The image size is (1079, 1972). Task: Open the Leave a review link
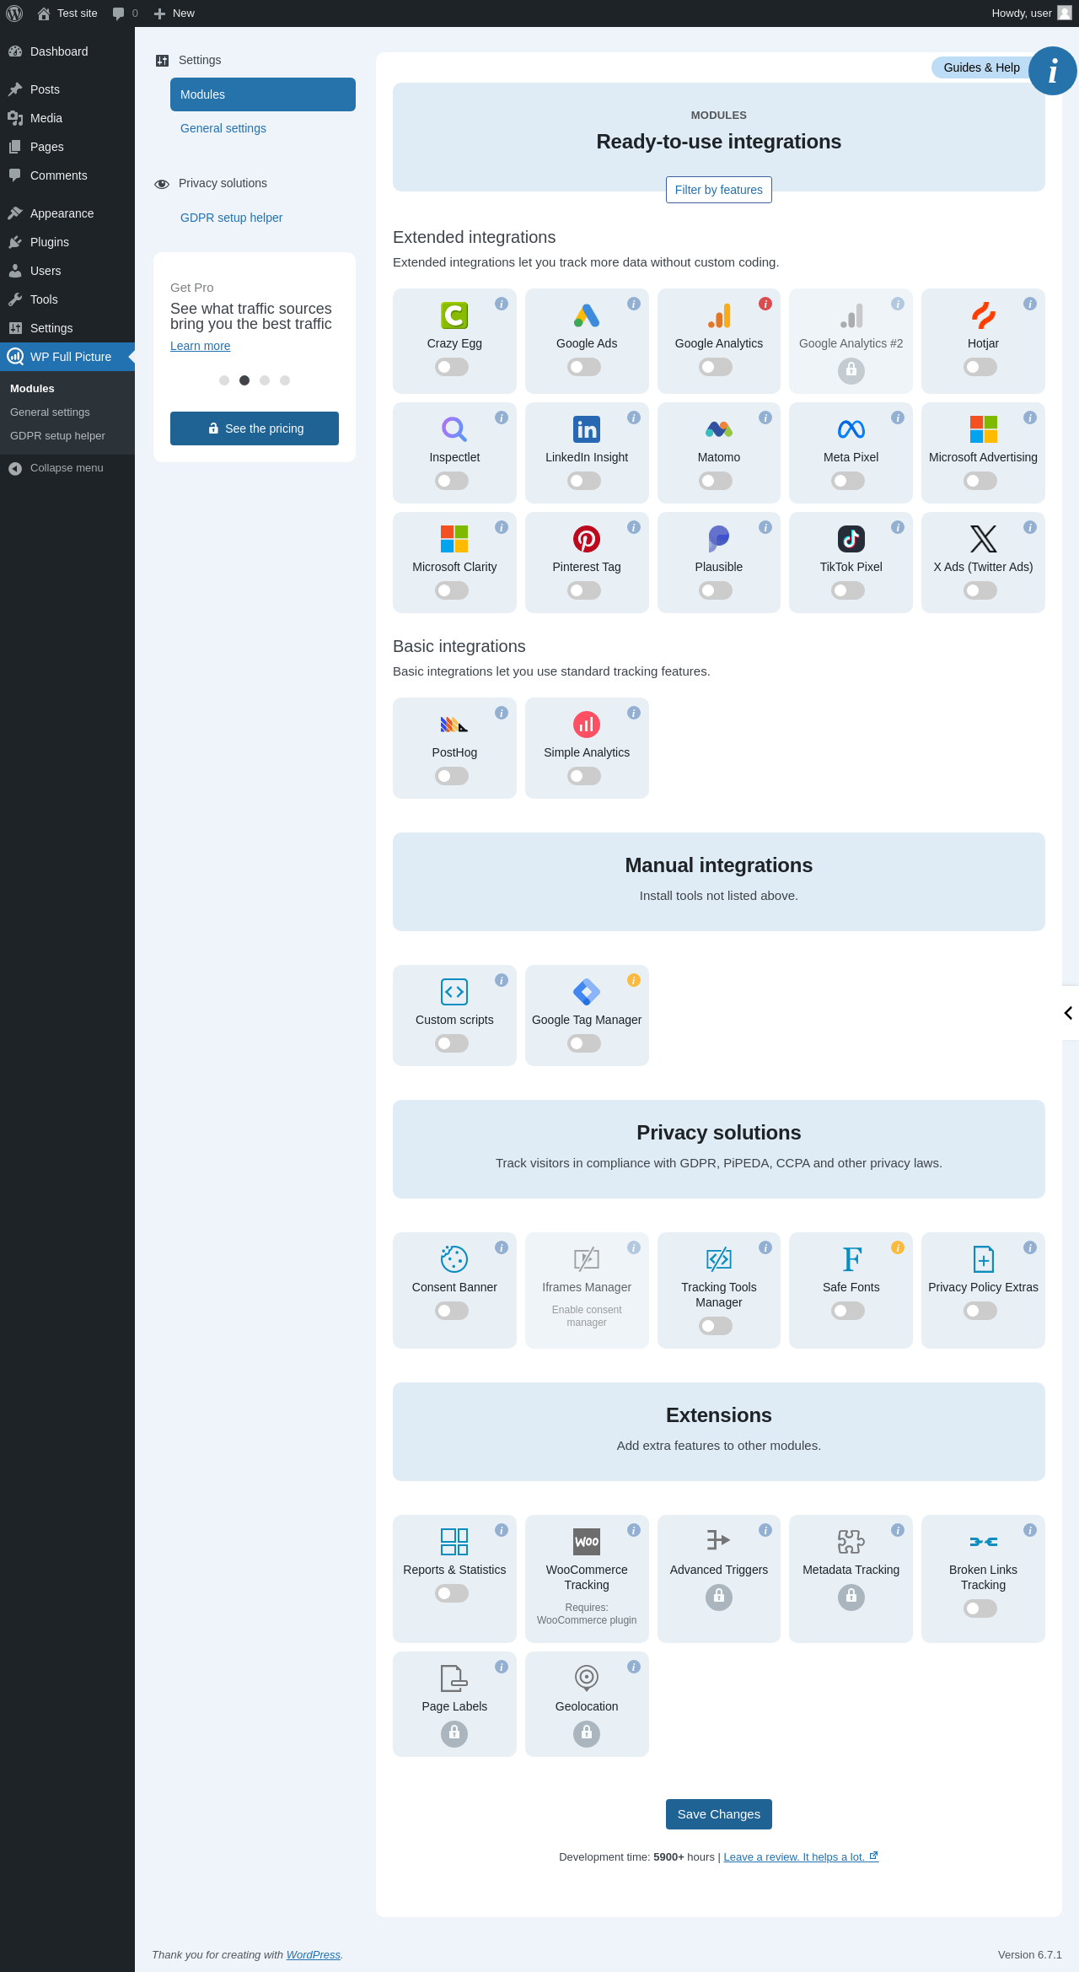click(801, 1856)
